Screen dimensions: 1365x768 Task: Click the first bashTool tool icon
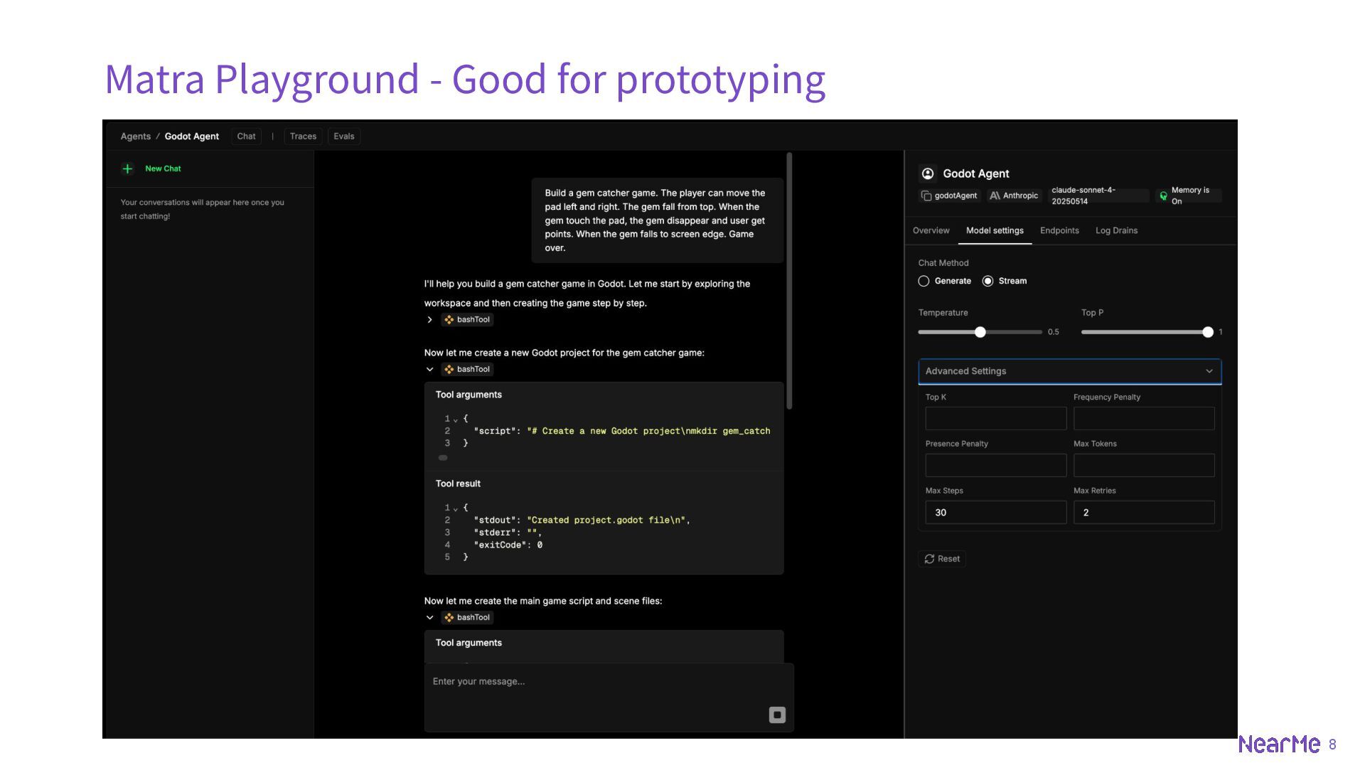[x=449, y=320]
